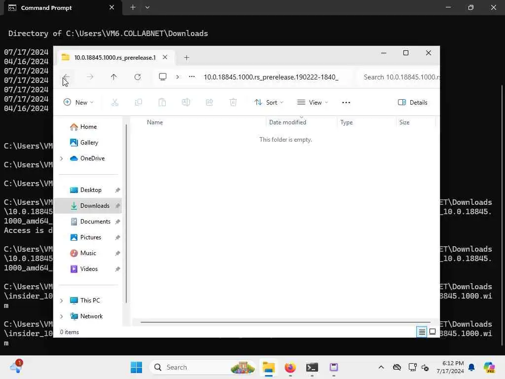Sort by the Type column
Image resolution: width=505 pixels, height=379 pixels.
tap(347, 122)
